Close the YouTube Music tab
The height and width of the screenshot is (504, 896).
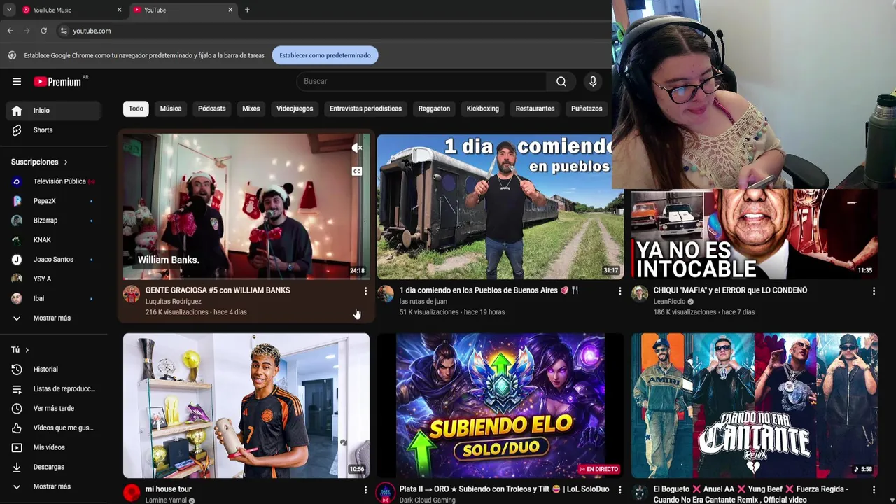tap(119, 10)
